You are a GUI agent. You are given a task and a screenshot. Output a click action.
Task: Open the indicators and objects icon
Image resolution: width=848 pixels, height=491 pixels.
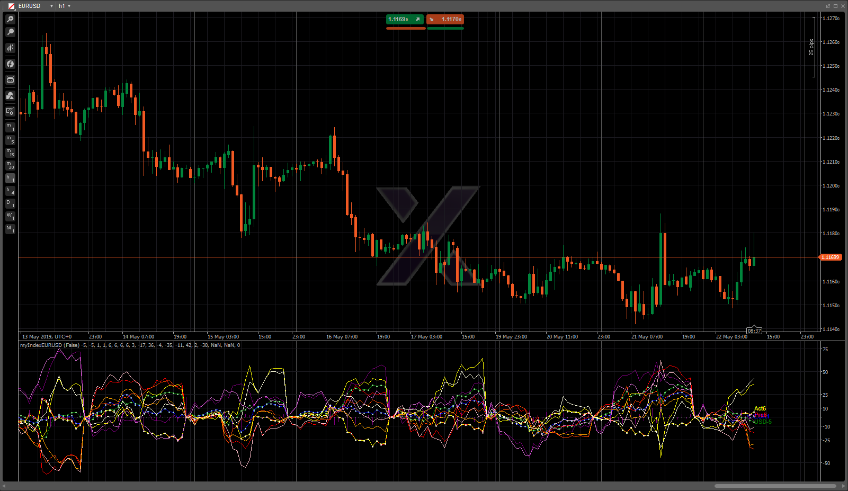point(10,96)
